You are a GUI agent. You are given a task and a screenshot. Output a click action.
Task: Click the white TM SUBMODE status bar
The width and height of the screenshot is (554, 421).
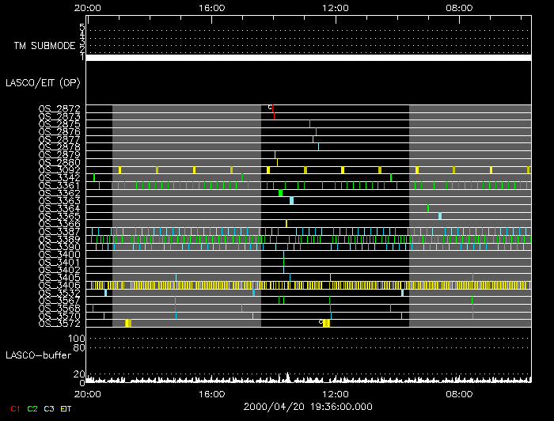point(308,58)
